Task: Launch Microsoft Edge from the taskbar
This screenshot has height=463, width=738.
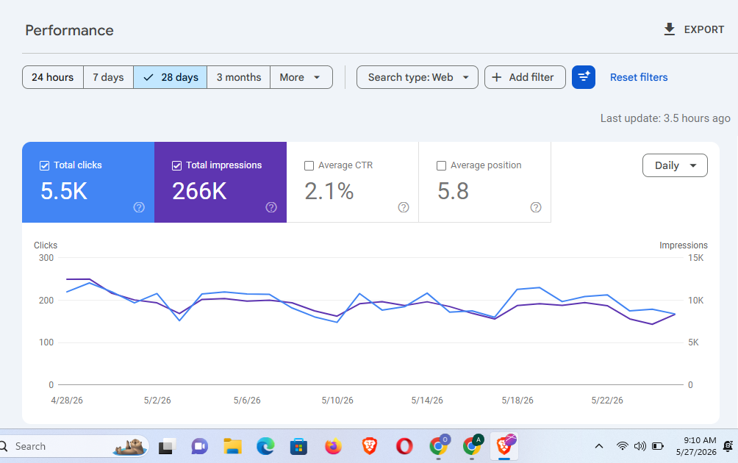Action: (265, 446)
